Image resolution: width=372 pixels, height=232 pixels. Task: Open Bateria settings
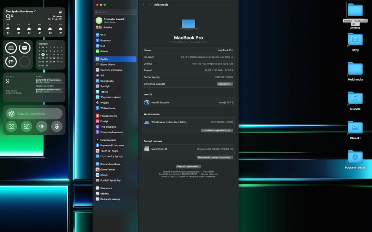(x=115, y=51)
